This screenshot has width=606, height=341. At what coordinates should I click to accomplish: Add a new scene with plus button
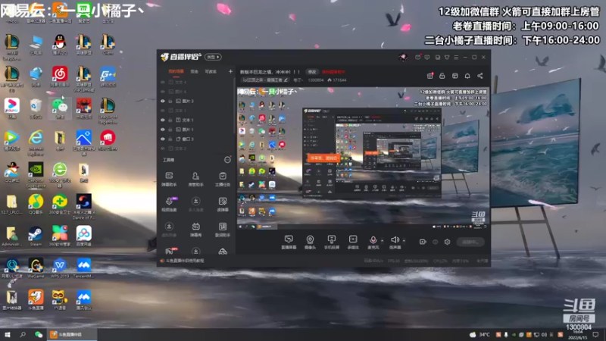(x=230, y=71)
